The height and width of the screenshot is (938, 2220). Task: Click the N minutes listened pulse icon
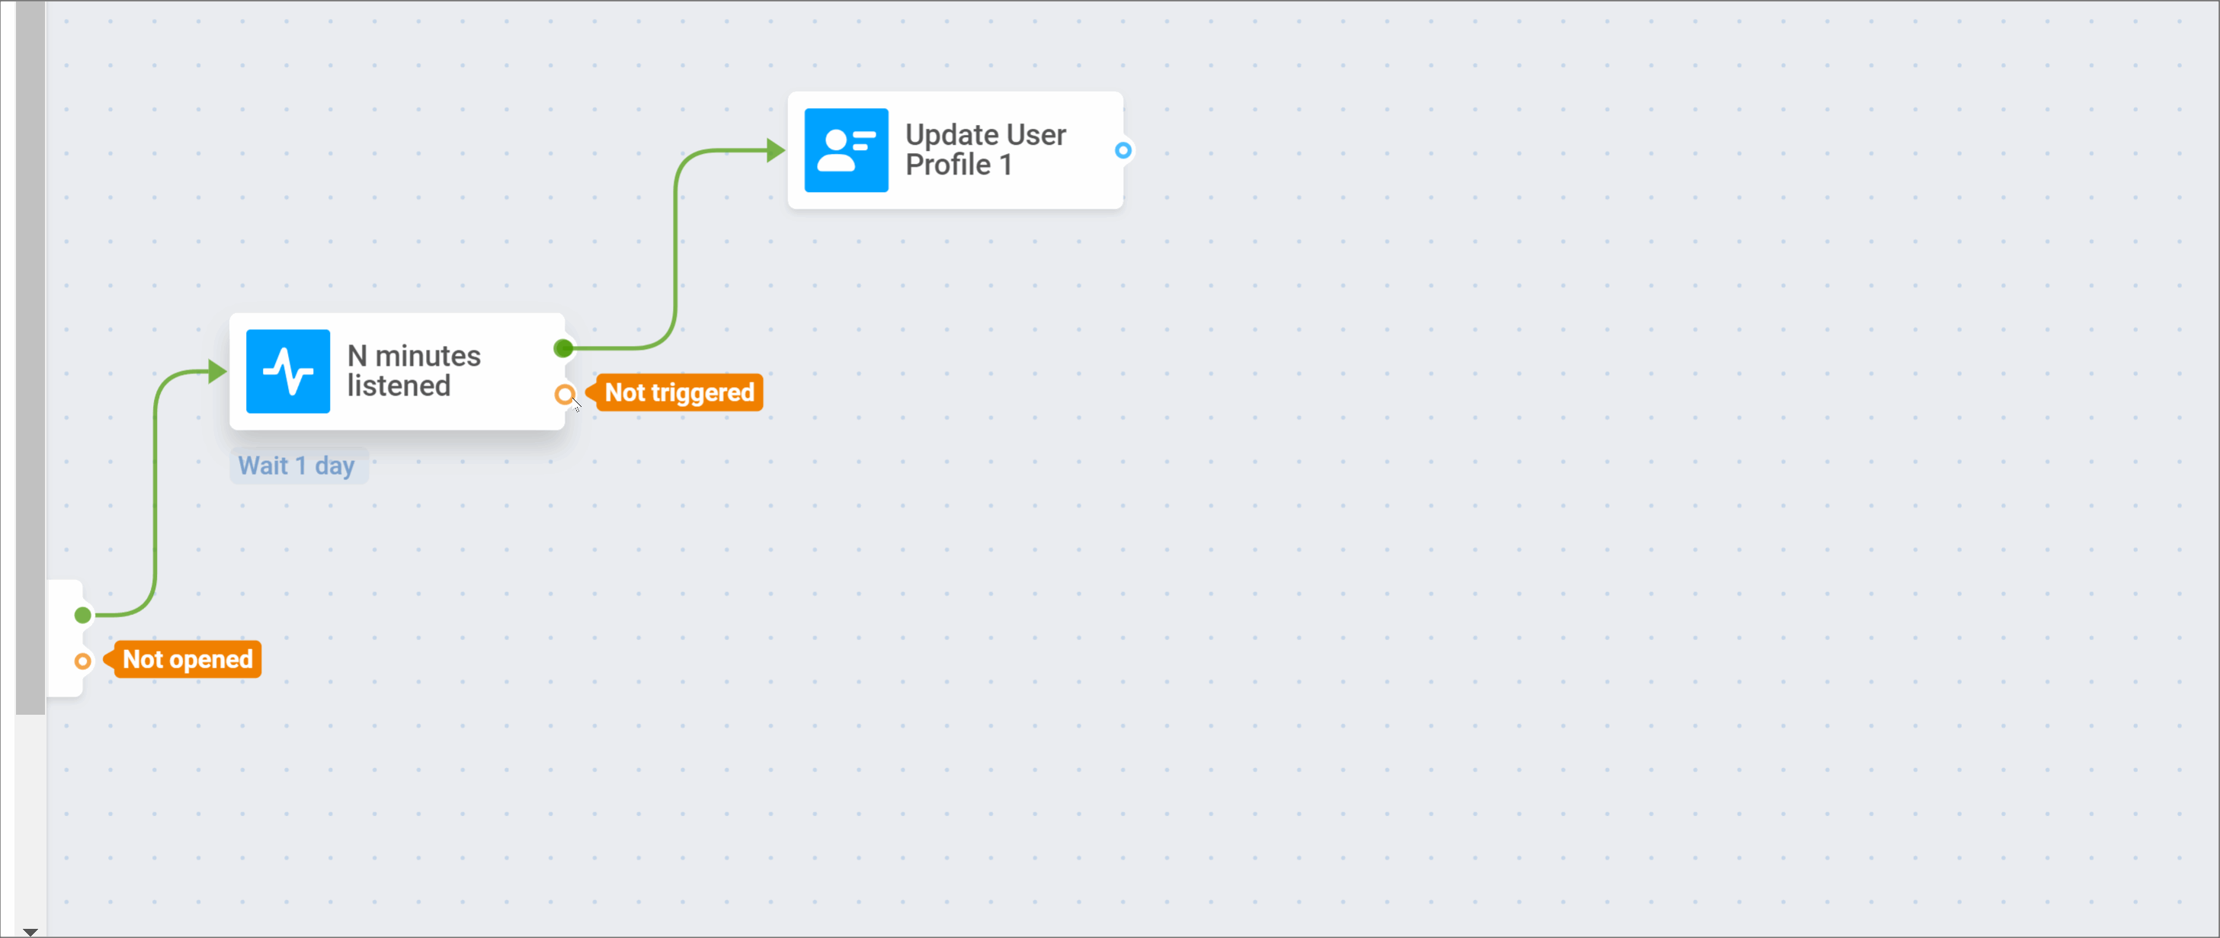pos(288,371)
